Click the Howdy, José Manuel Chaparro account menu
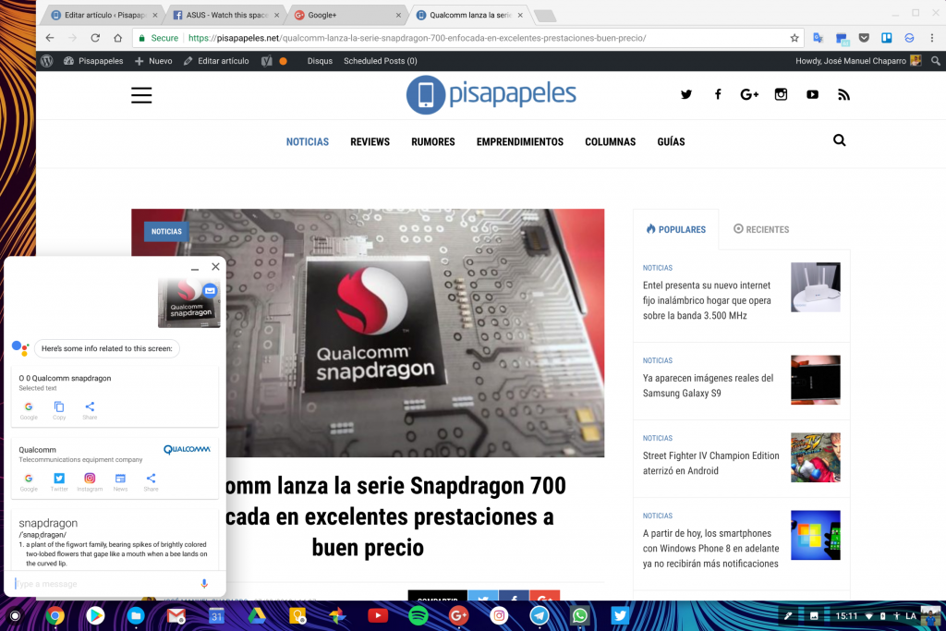 point(858,61)
